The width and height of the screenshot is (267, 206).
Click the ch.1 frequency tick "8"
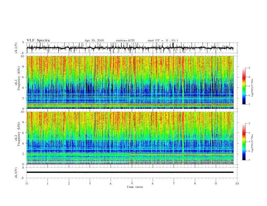[23, 67]
